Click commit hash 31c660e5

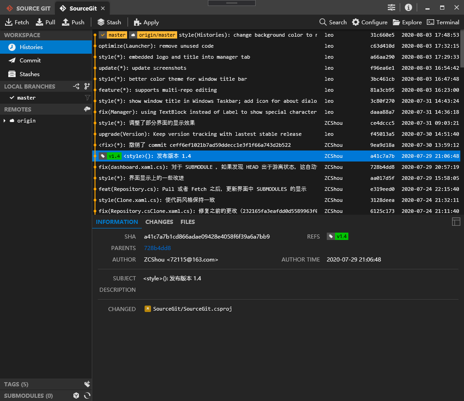point(382,35)
